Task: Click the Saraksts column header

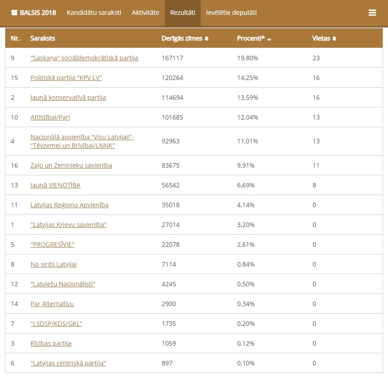Action: click(x=43, y=39)
